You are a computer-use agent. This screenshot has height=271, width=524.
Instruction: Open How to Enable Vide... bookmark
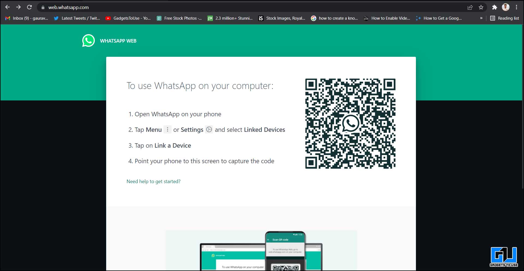[x=387, y=18]
